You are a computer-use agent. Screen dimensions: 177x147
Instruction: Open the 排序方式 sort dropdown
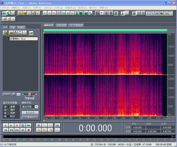[x=36, y=107]
